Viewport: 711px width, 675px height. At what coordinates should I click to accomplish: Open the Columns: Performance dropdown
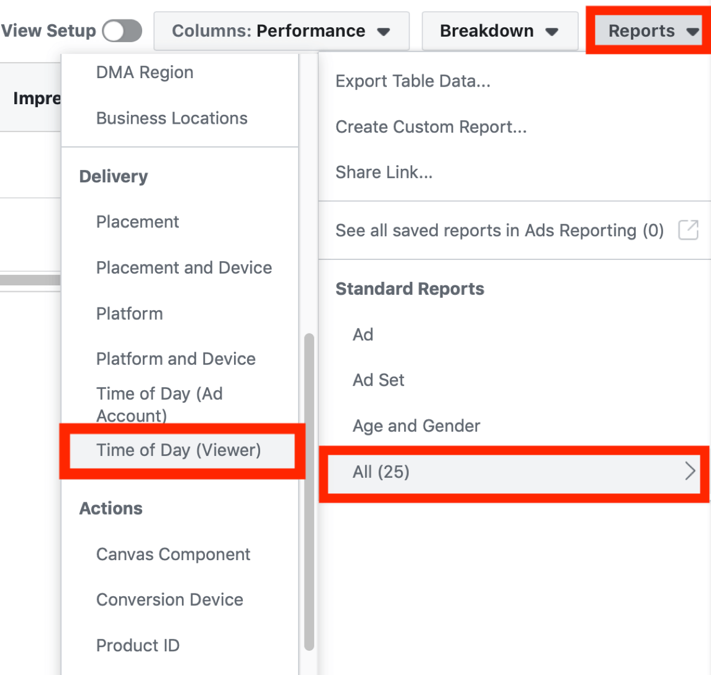click(x=281, y=31)
